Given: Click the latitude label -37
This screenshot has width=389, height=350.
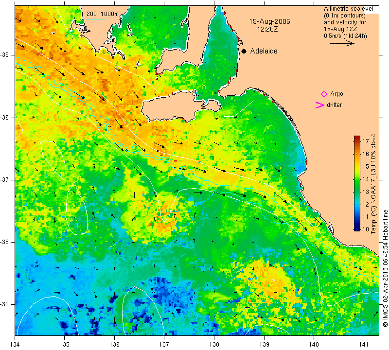Looking at the screenshot, I should tap(5, 179).
